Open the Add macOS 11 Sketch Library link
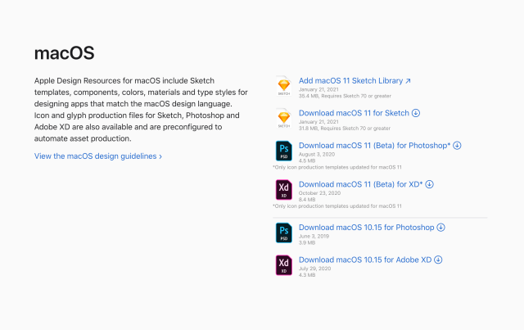 (x=350, y=81)
